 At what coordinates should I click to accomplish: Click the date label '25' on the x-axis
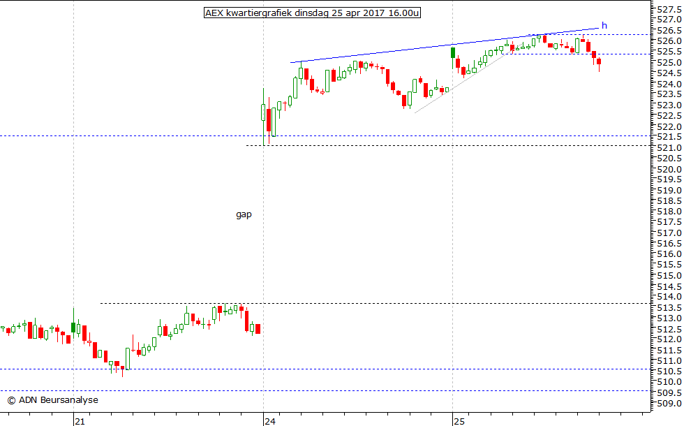[x=459, y=421]
